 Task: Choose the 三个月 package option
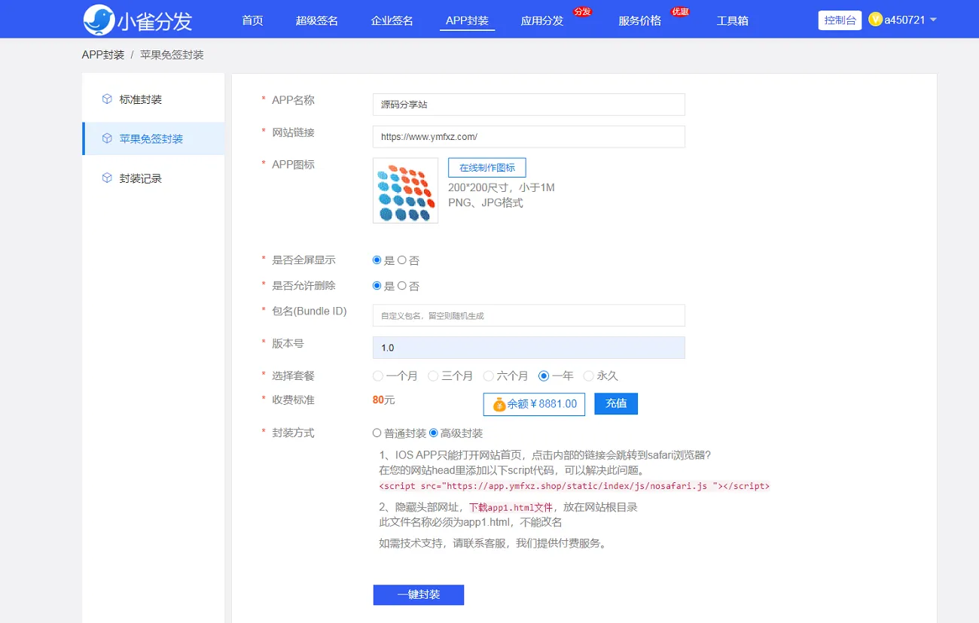433,375
